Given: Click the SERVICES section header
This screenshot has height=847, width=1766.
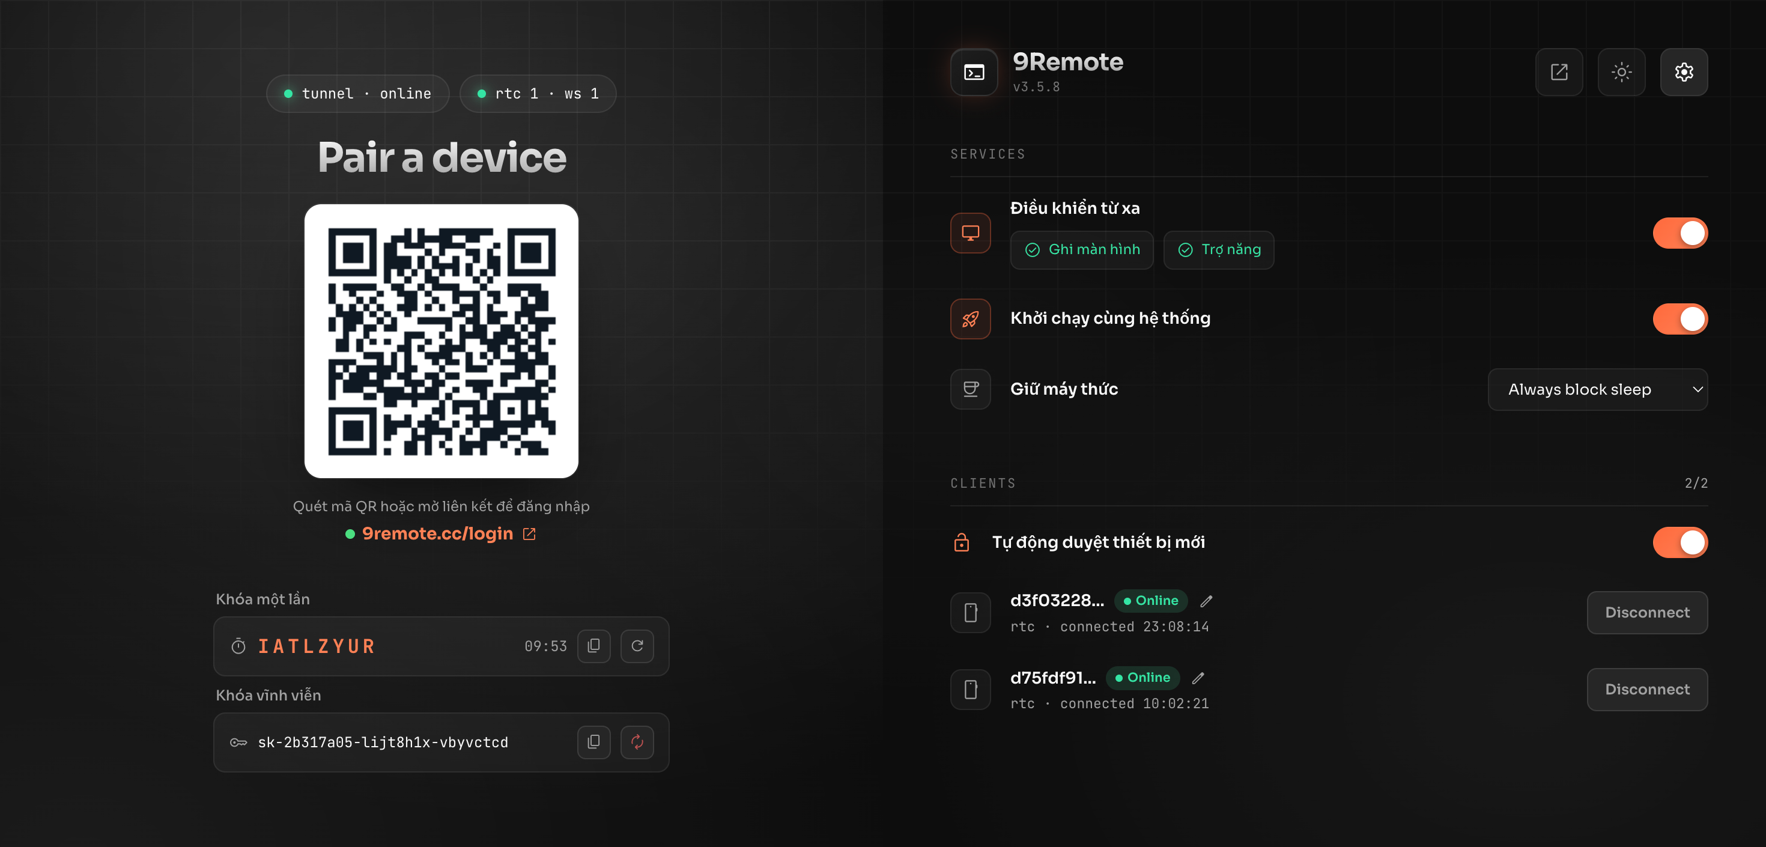Looking at the screenshot, I should pyautogui.click(x=987, y=154).
